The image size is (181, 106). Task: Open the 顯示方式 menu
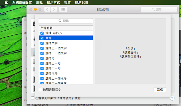(53, 3)
